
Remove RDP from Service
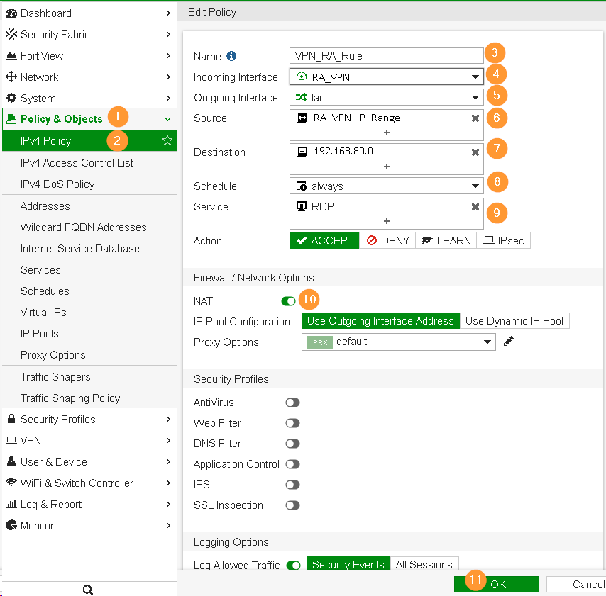475,207
